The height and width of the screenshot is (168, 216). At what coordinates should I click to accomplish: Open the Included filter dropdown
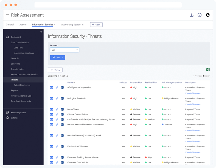click(64, 50)
